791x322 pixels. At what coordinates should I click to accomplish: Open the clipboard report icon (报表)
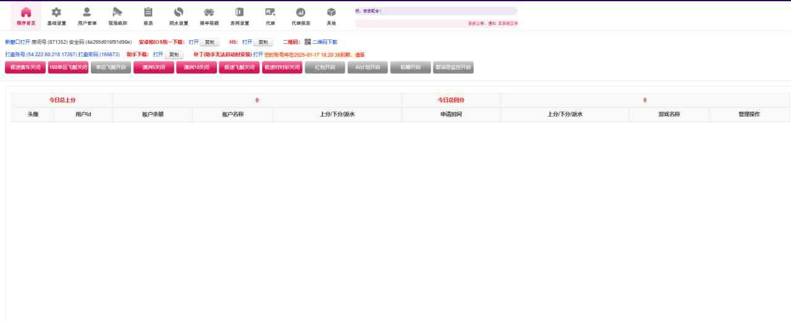coord(148,12)
